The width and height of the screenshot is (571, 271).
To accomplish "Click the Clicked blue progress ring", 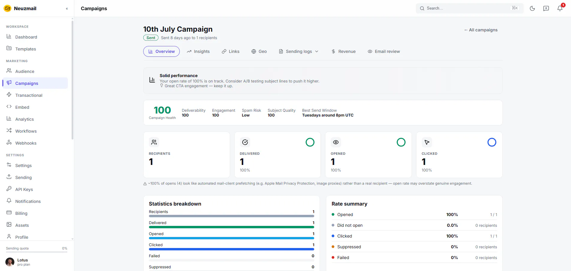I will pyautogui.click(x=492, y=142).
